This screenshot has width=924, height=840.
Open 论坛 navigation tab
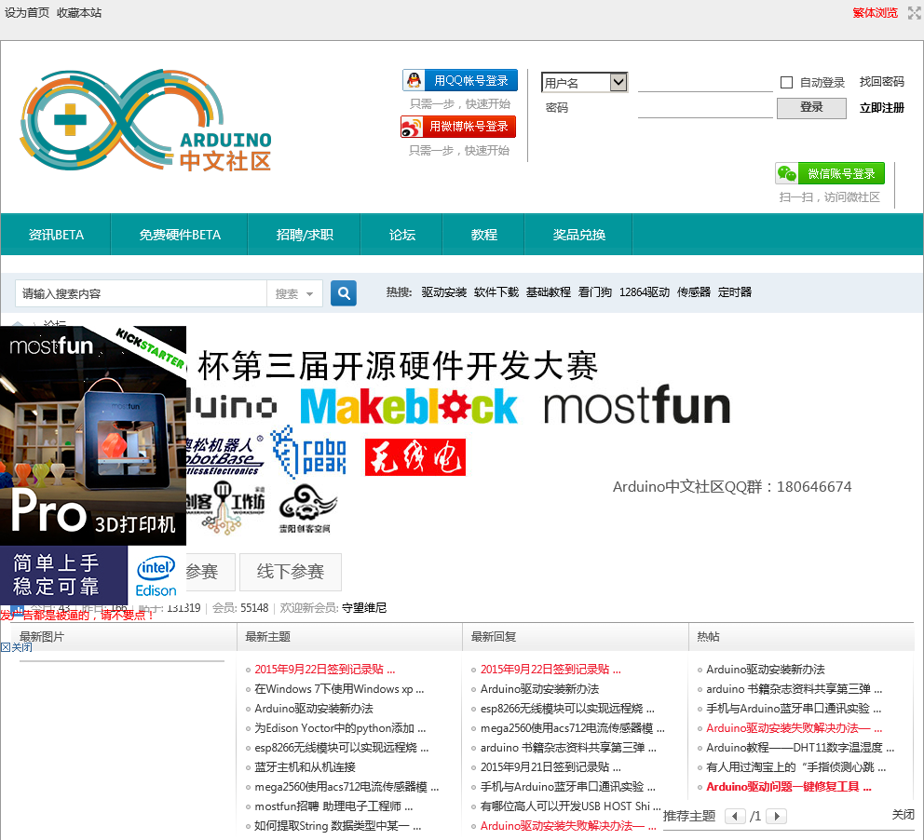click(x=401, y=235)
